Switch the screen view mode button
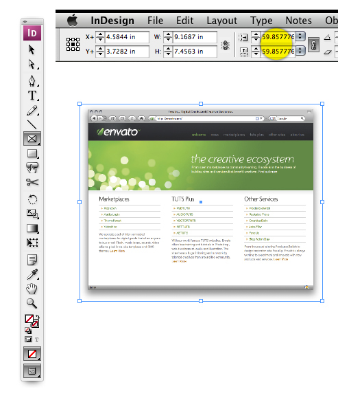Image resolution: width=338 pixels, height=400 pixels. coord(32,371)
